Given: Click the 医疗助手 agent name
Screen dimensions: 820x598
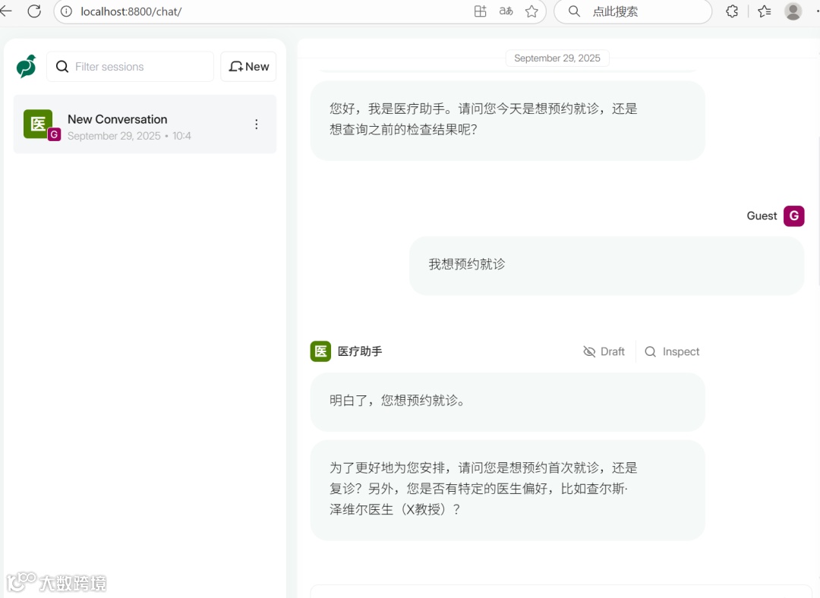Looking at the screenshot, I should coord(360,351).
